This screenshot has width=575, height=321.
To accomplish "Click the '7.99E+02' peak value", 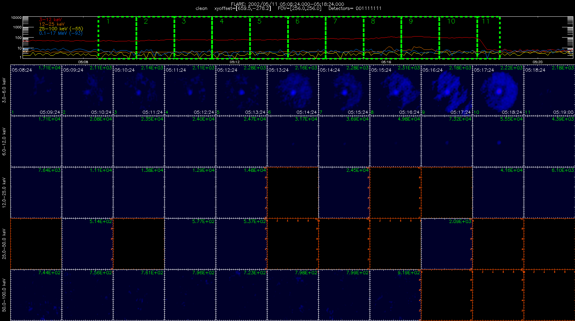I will (357, 273).
